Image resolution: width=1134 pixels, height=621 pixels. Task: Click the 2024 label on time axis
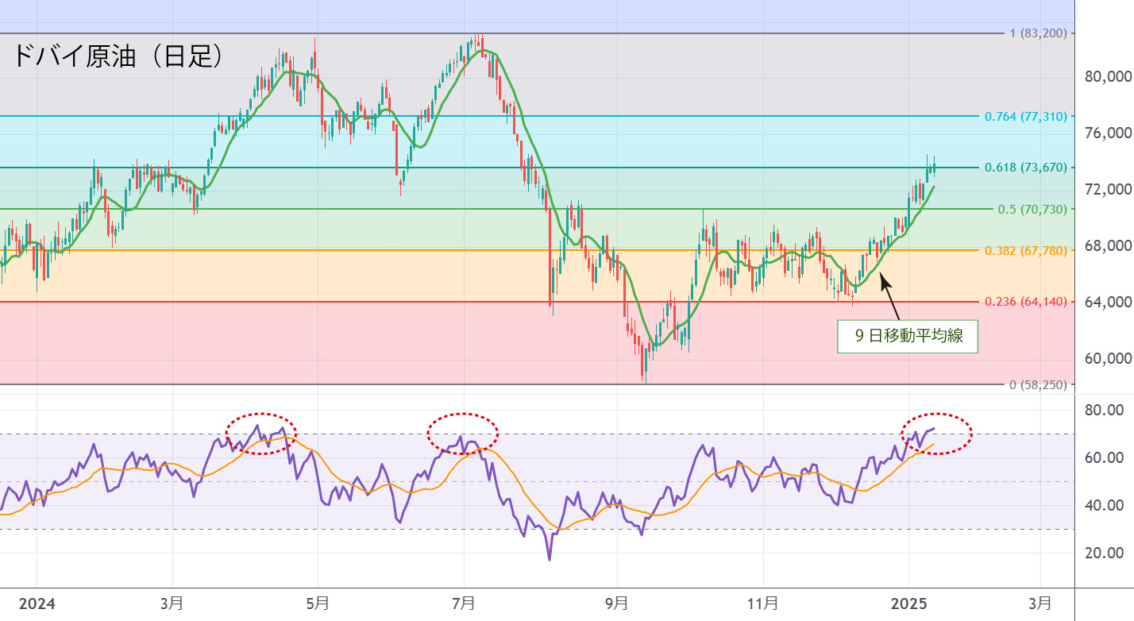tap(37, 603)
